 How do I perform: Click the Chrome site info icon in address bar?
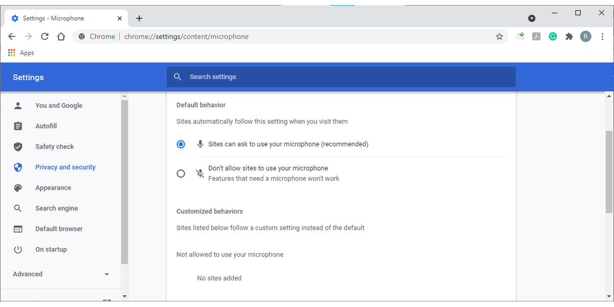[x=82, y=36]
